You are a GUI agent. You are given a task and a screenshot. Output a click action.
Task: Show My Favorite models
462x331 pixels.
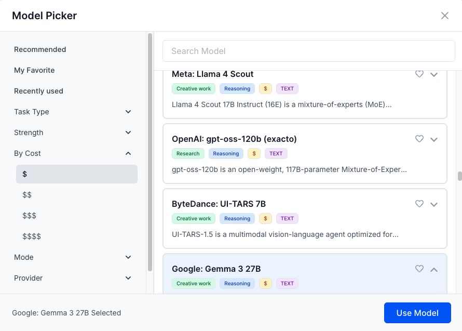34,70
